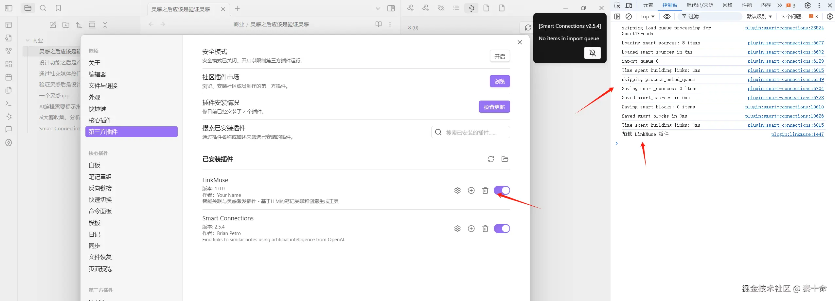The width and height of the screenshot is (835, 301).
Task: Collapse the 商业 folder
Action: coord(28,40)
